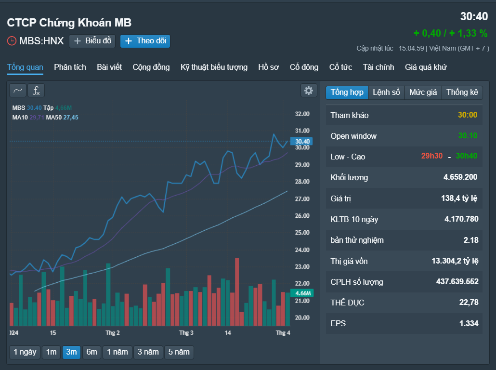Screen dimensions: 496x370
Task: Set chart range to 3m
Action: point(71,352)
